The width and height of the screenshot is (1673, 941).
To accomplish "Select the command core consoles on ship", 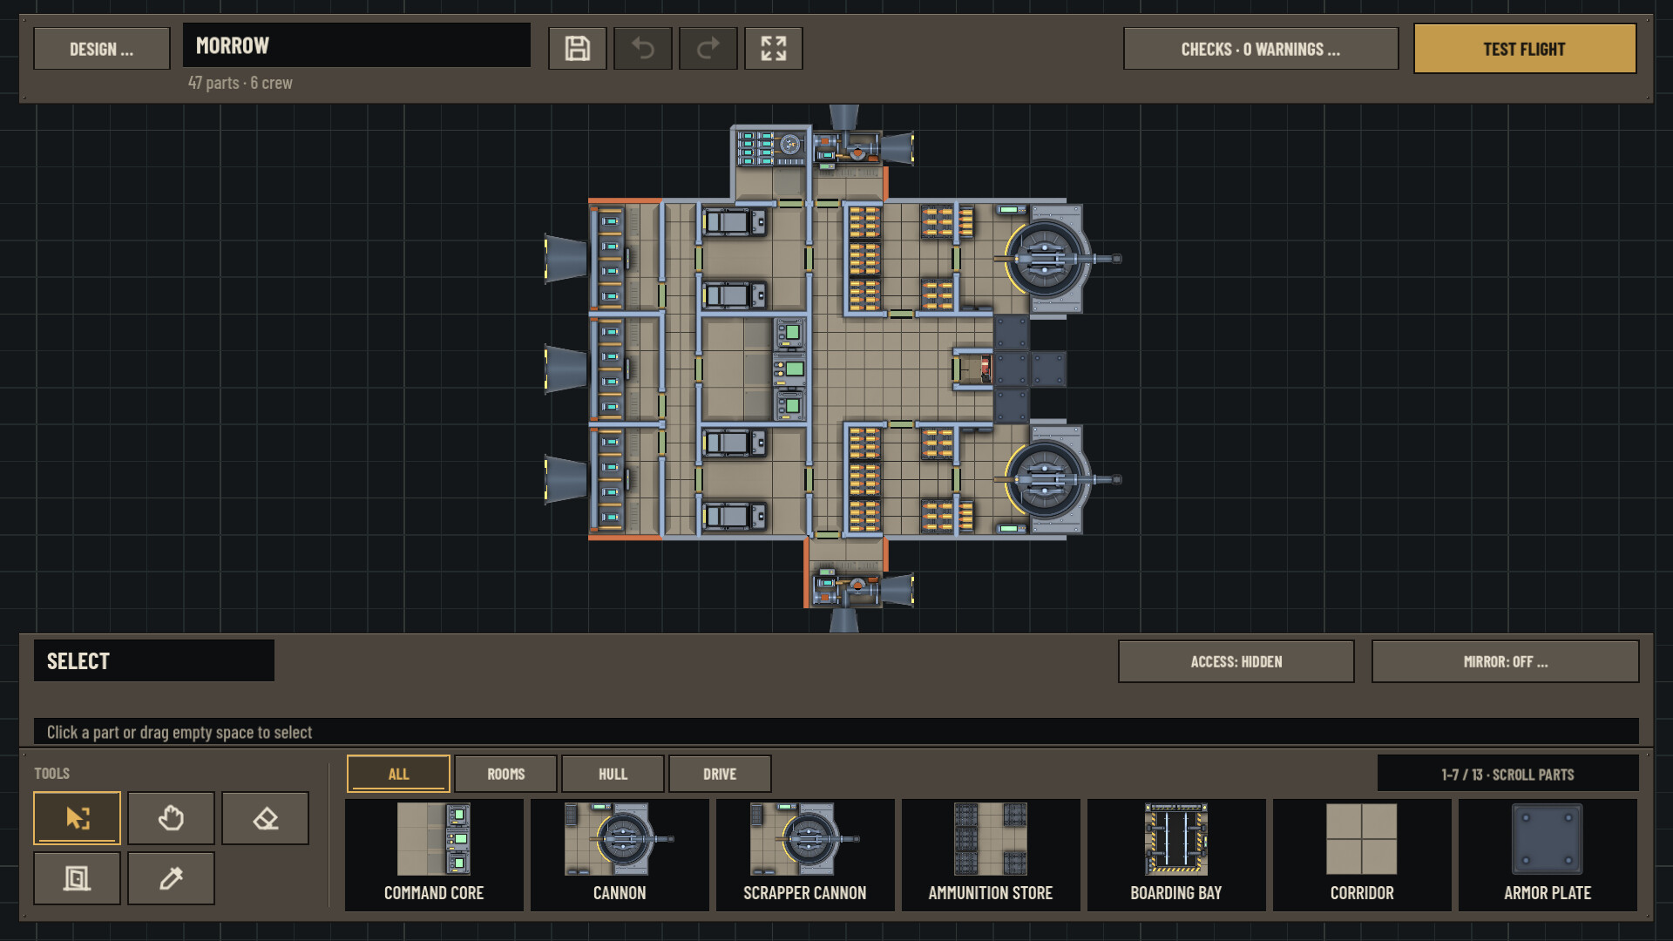I will pyautogui.click(x=789, y=369).
